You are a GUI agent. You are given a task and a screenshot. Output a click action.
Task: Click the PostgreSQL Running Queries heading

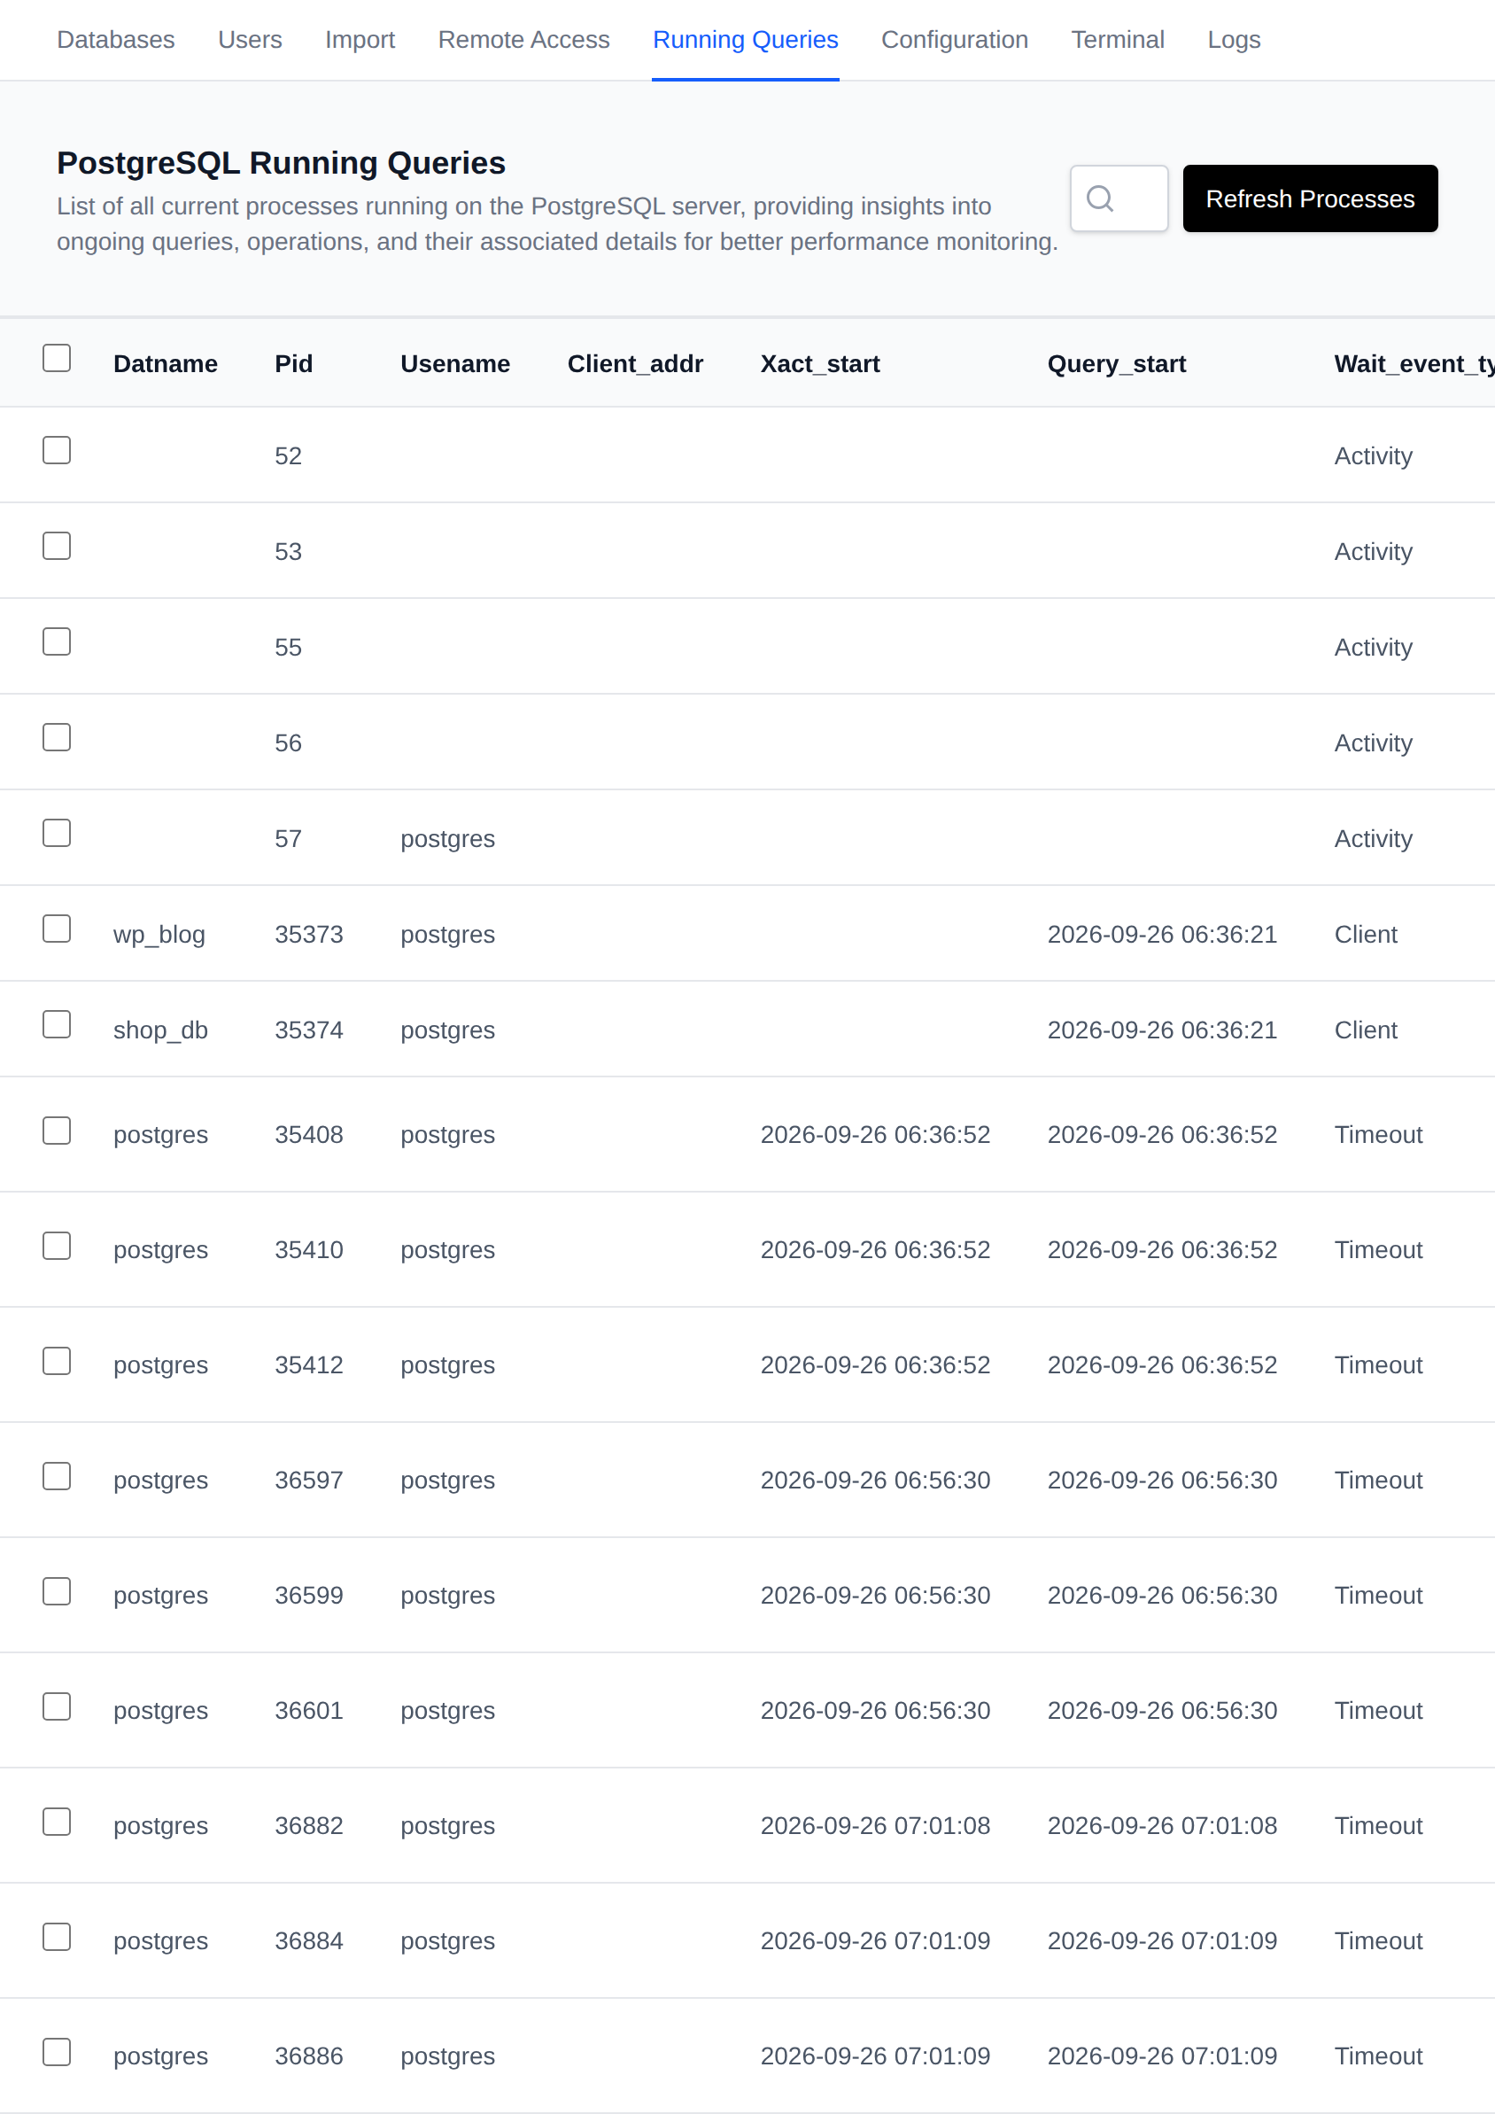tap(281, 163)
